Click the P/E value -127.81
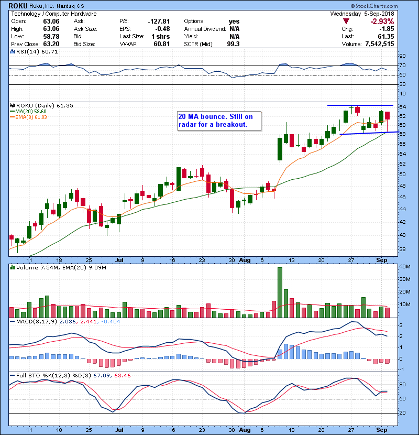This screenshot has width=419, height=435. 159,21
